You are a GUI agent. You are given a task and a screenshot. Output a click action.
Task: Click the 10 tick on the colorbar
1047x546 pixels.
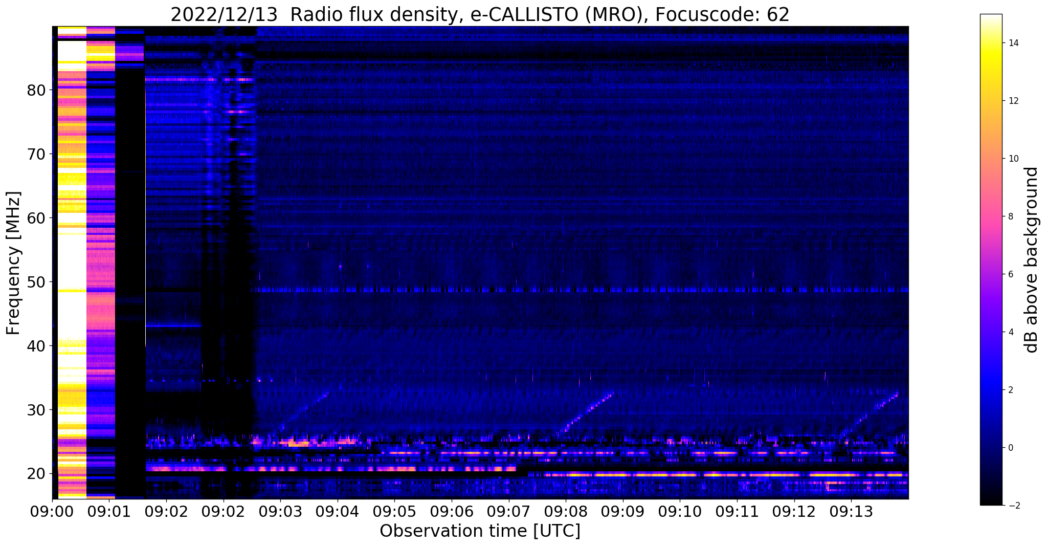coord(1013,159)
